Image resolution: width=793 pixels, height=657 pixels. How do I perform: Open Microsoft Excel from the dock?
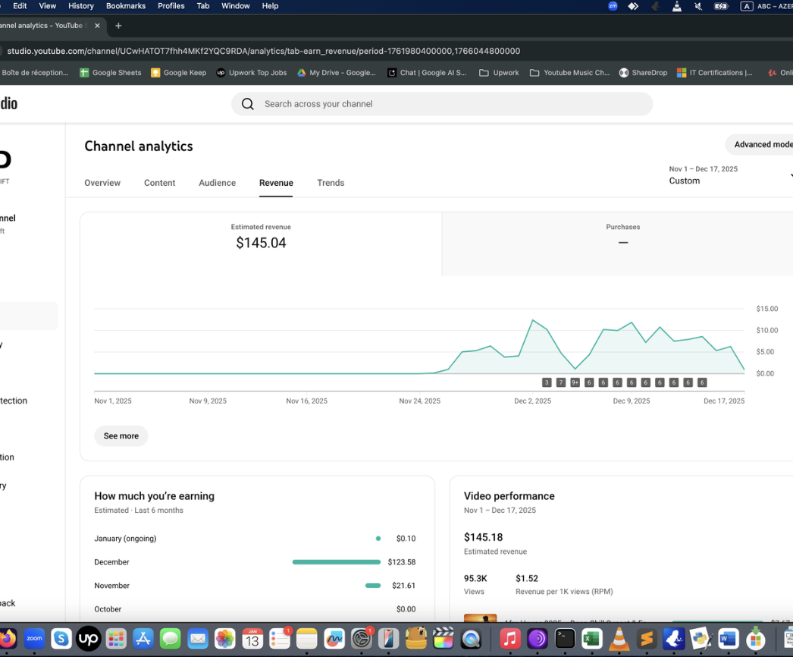(x=591, y=639)
